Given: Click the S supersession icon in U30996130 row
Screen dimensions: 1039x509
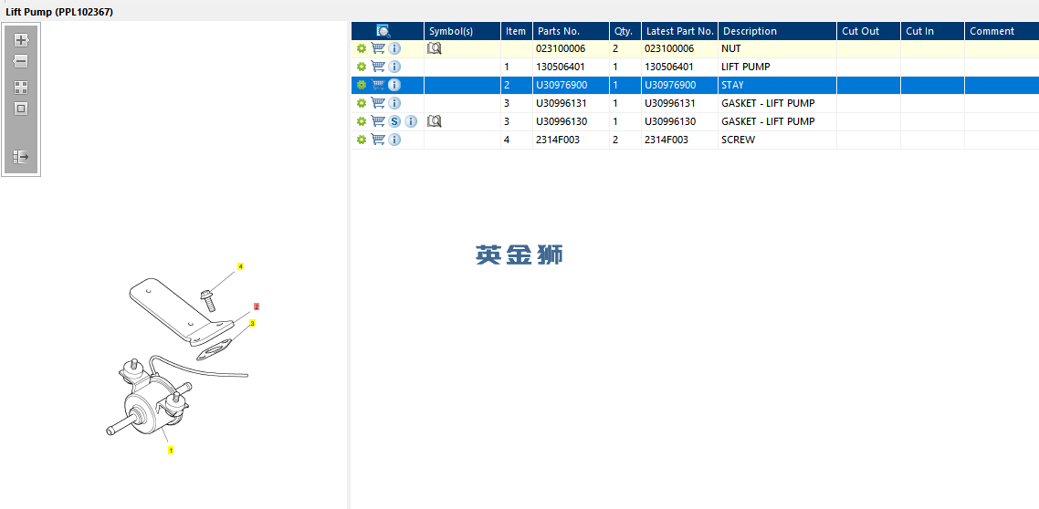Looking at the screenshot, I should coord(394,122).
